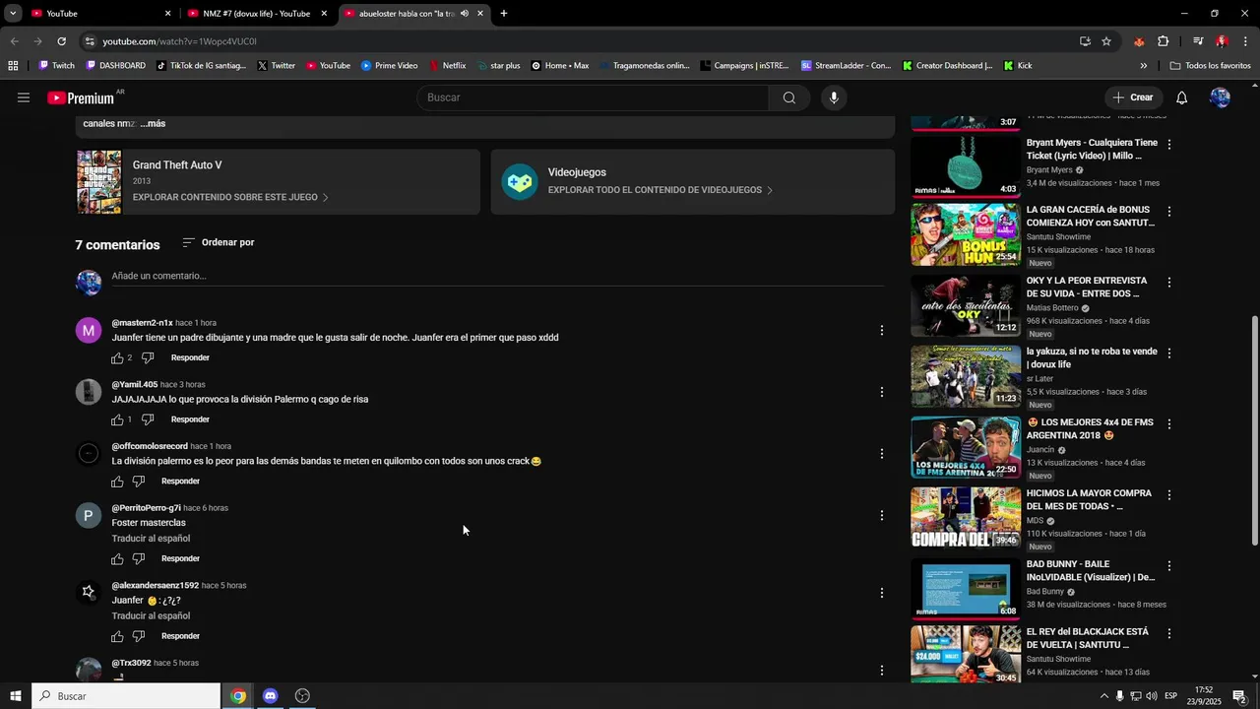
Task: Open the YouTube hamburger guide menu
Action: click(24, 97)
